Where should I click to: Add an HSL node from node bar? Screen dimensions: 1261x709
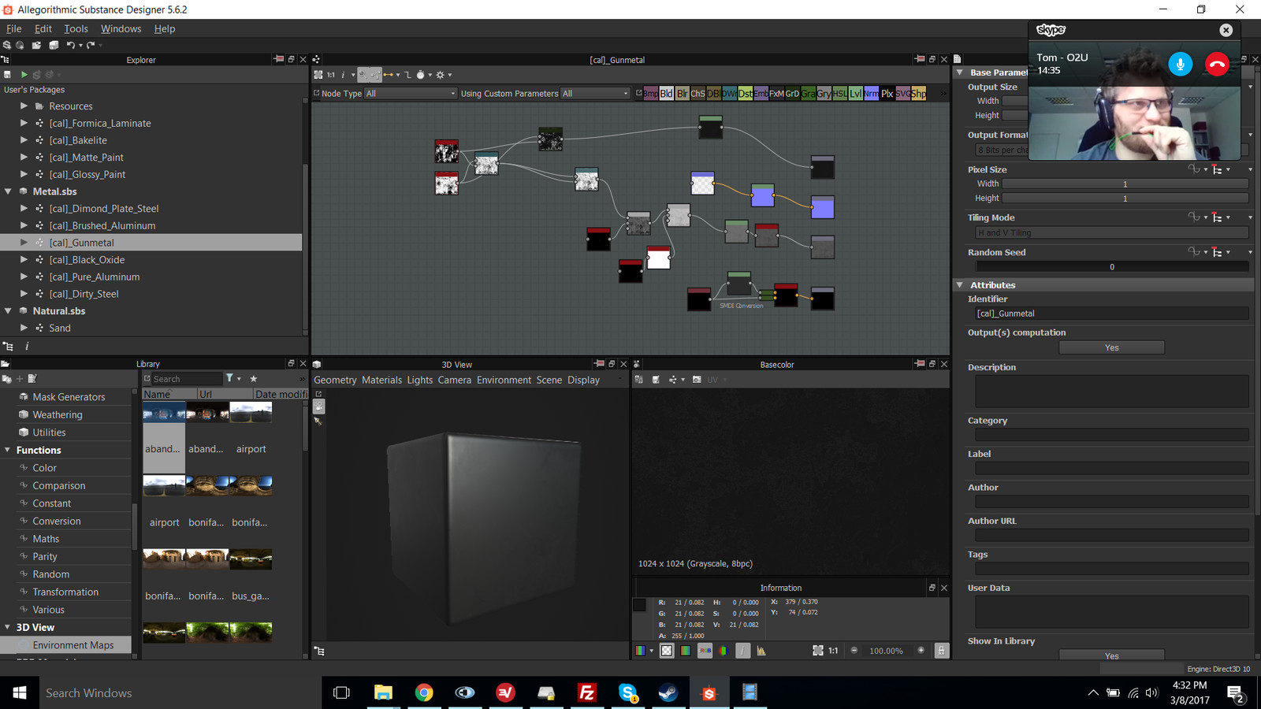coord(840,94)
